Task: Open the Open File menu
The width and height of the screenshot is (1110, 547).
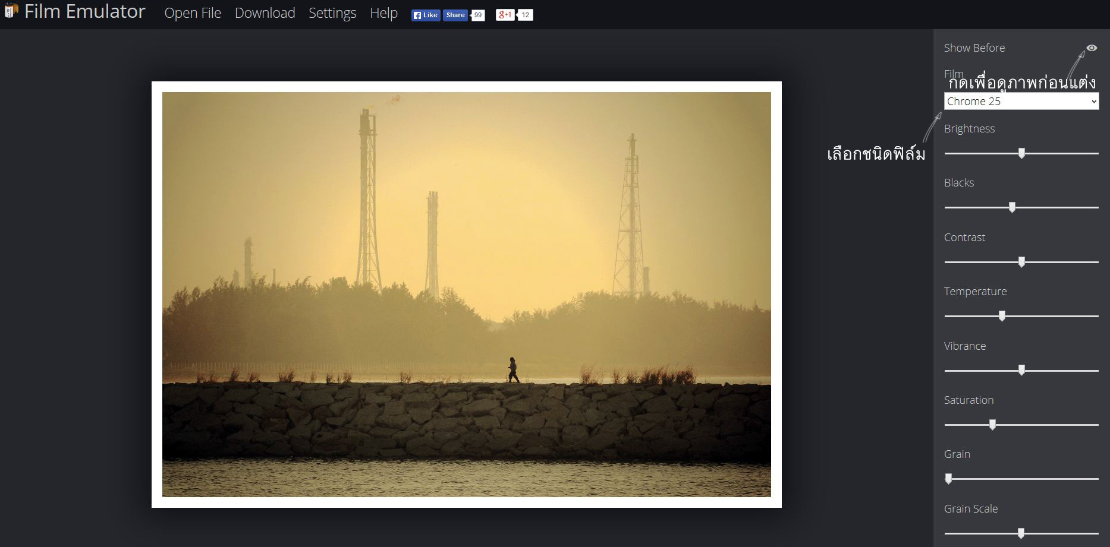Action: [x=193, y=13]
